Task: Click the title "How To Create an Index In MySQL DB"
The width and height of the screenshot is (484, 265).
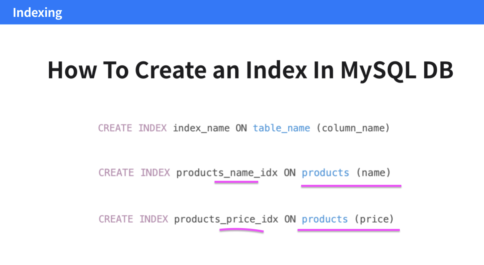Action: pyautogui.click(x=250, y=70)
